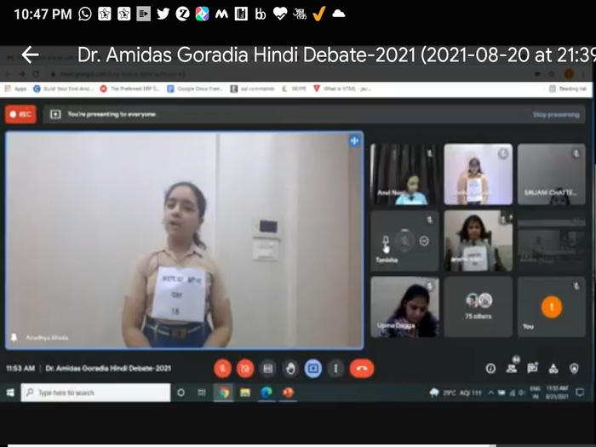This screenshot has width=596, height=447.
Task: Open the Activities icon
Action: click(x=553, y=369)
